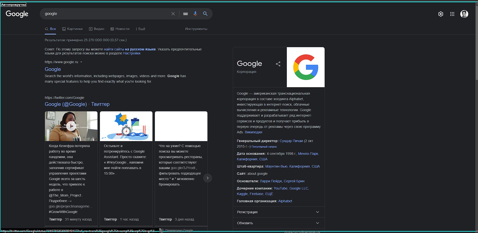Select the Все tab
The width and height of the screenshot is (478, 233).
50,29
